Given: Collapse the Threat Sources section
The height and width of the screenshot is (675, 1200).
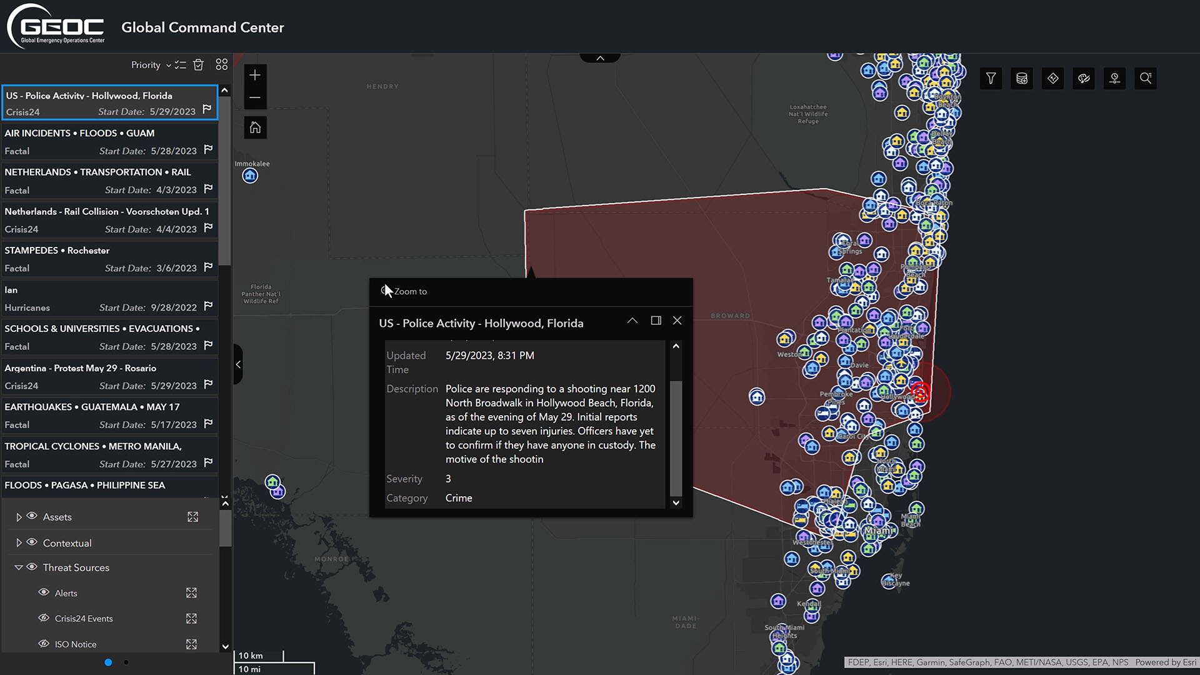Looking at the screenshot, I should tap(18, 567).
